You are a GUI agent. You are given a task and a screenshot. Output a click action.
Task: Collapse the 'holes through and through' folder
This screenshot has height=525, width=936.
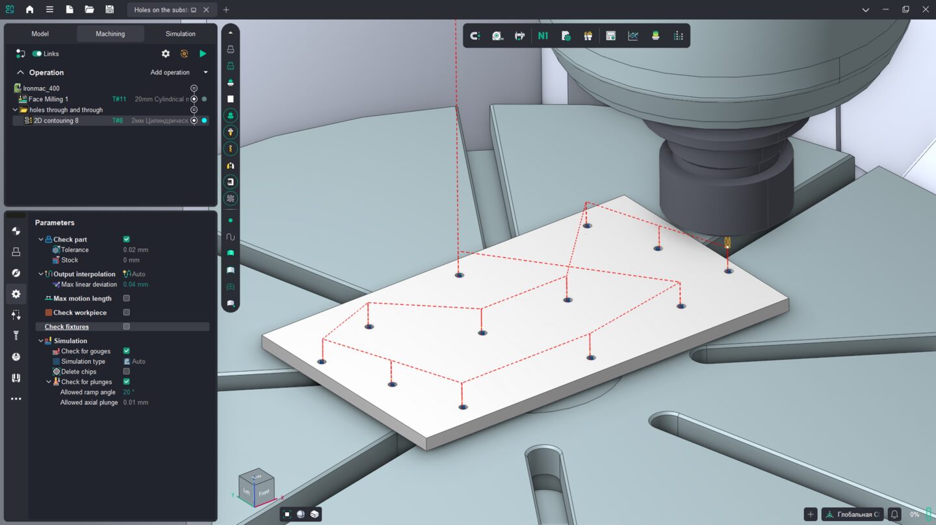16,110
